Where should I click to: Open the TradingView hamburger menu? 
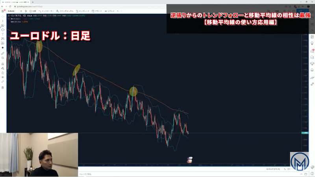pos(3,11)
